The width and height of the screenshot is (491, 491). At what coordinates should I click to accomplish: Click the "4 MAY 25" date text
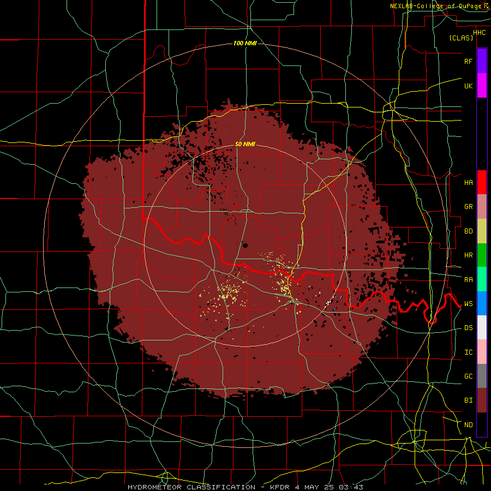315,487
